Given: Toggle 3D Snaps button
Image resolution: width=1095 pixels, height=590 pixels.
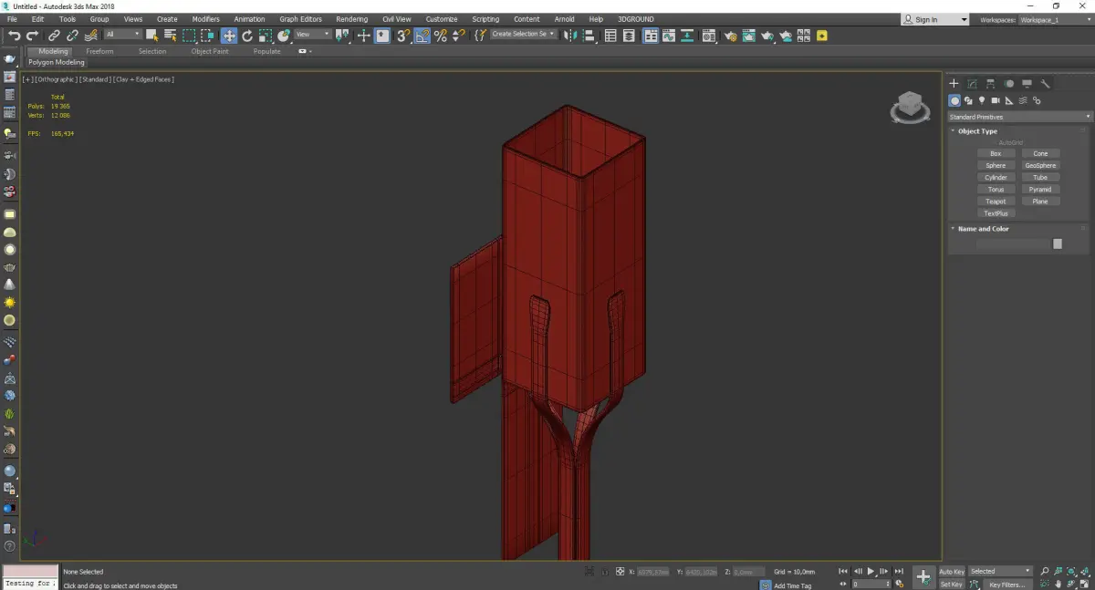Looking at the screenshot, I should pyautogui.click(x=403, y=36).
